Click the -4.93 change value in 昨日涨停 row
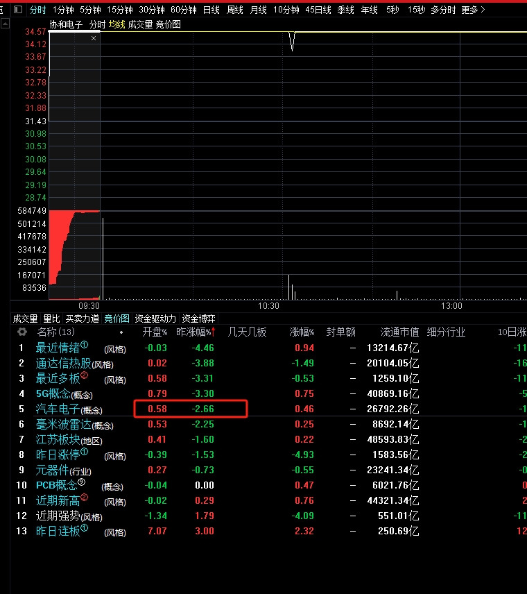Screen dimensions: 527x594 tap(303, 455)
